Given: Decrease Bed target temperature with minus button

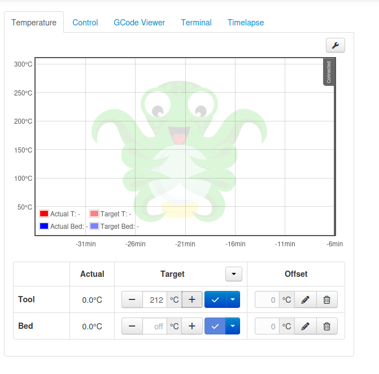Looking at the screenshot, I should 132,326.
